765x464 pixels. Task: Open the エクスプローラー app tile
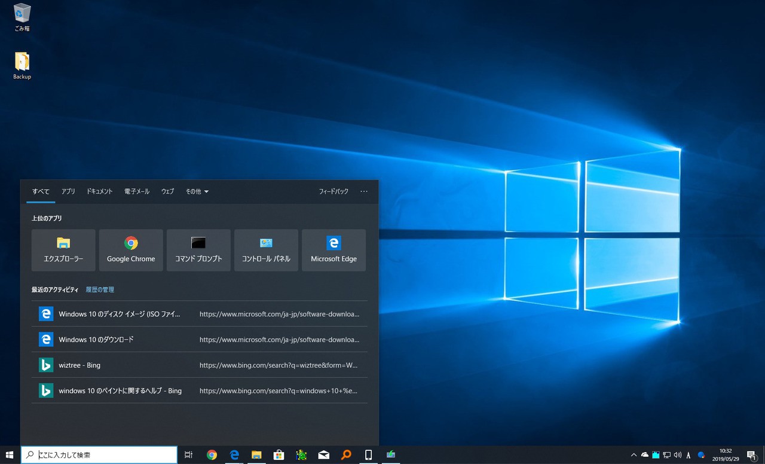coord(63,250)
